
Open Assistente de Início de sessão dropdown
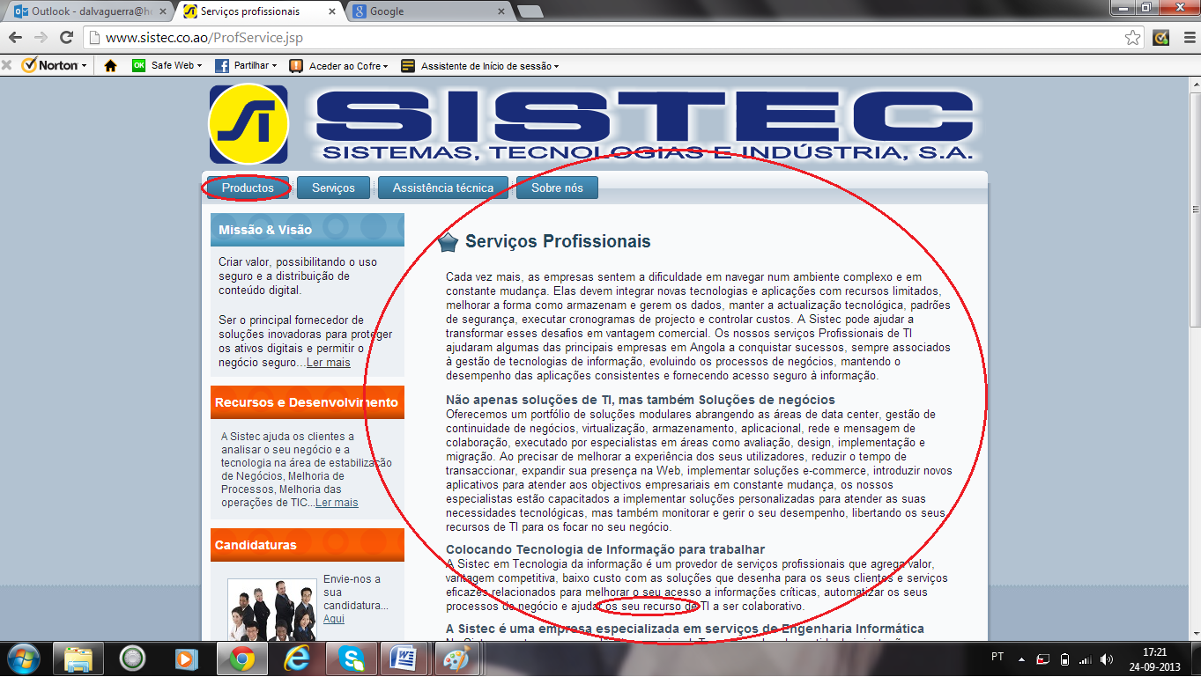(479, 65)
